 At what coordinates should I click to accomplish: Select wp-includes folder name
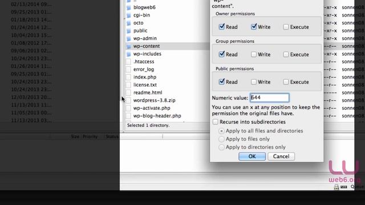pyautogui.click(x=147, y=54)
